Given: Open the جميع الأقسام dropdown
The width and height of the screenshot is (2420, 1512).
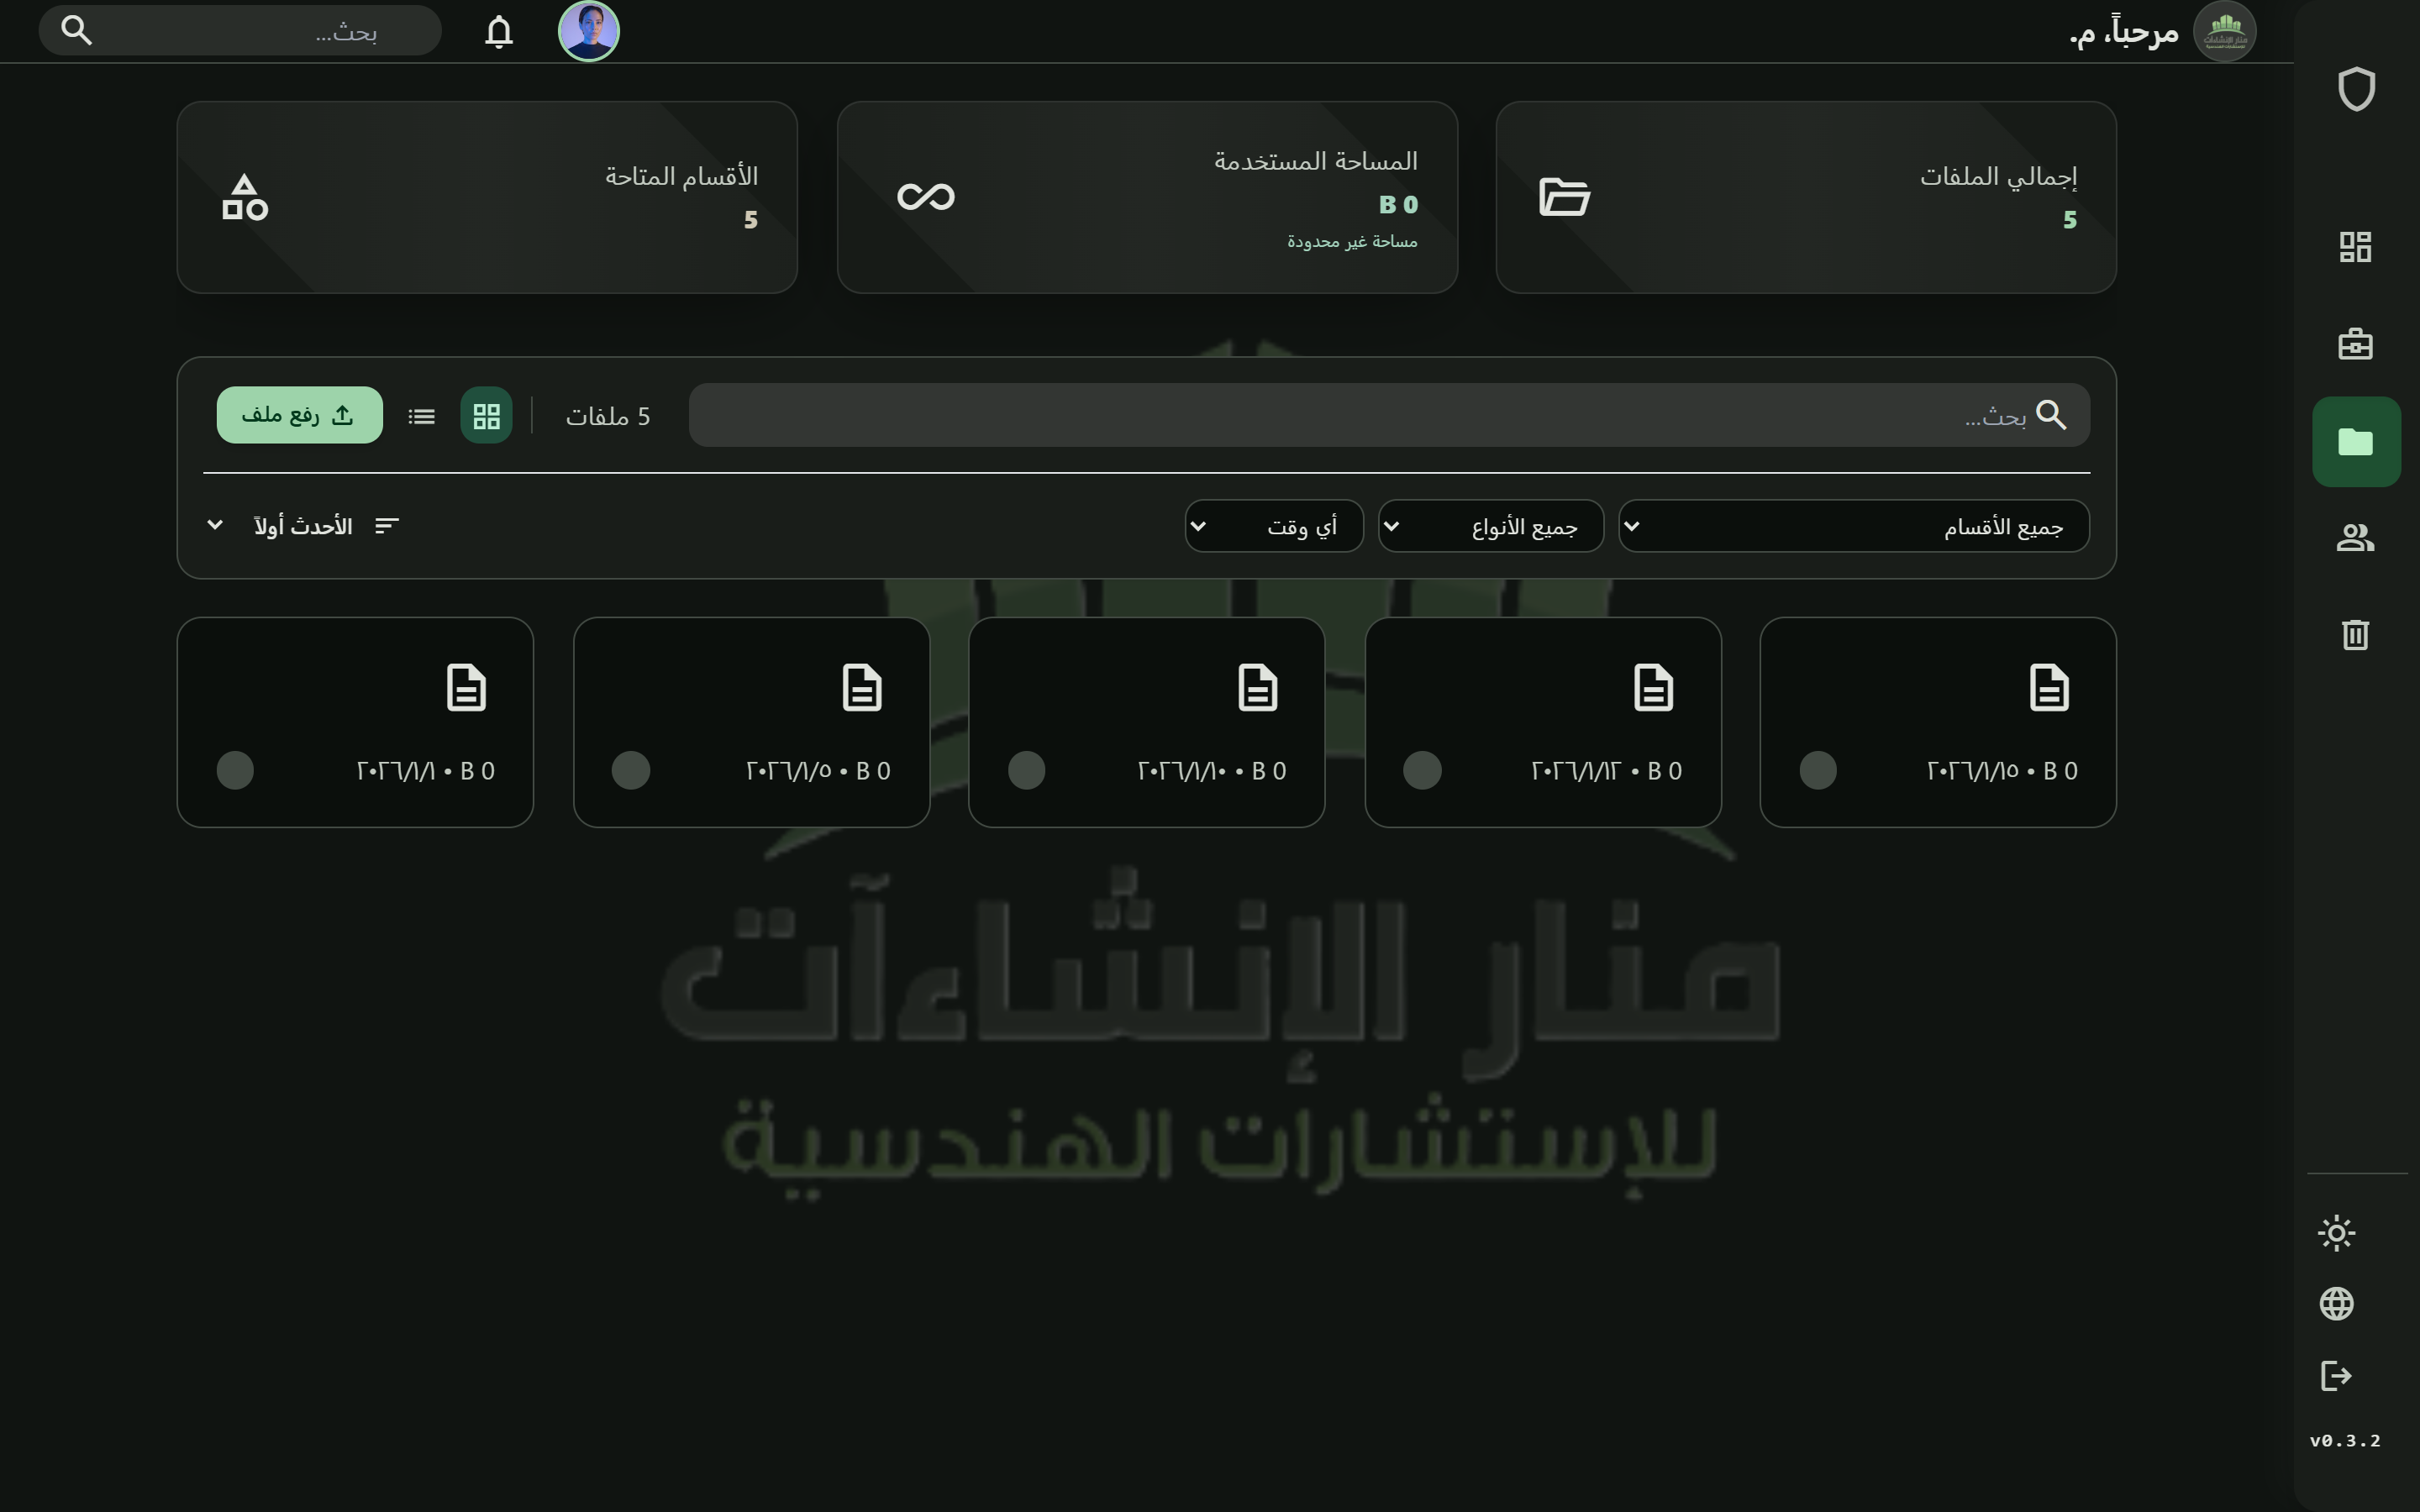Looking at the screenshot, I should click(1853, 526).
